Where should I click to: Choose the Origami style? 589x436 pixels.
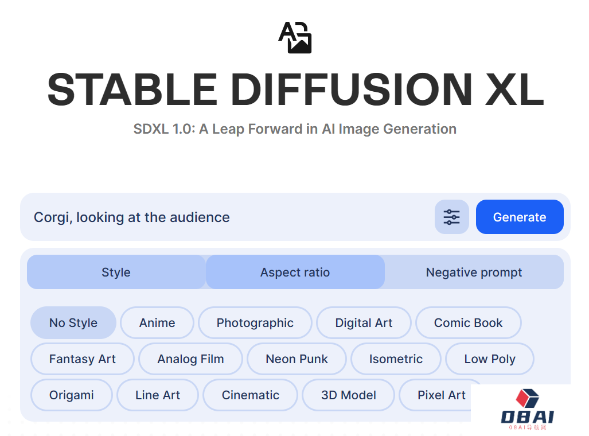coord(71,395)
